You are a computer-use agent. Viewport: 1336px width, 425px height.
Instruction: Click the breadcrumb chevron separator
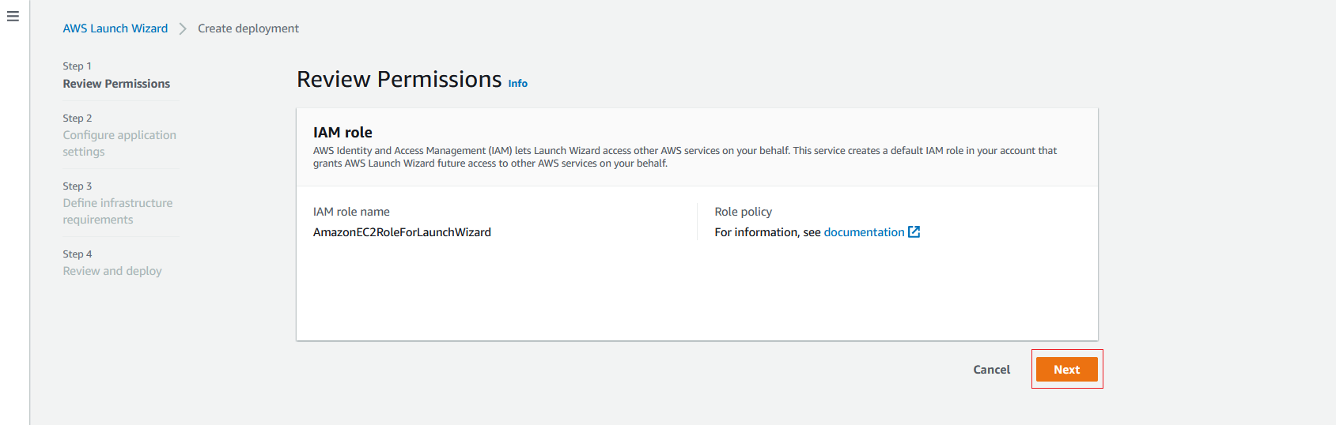(x=183, y=28)
